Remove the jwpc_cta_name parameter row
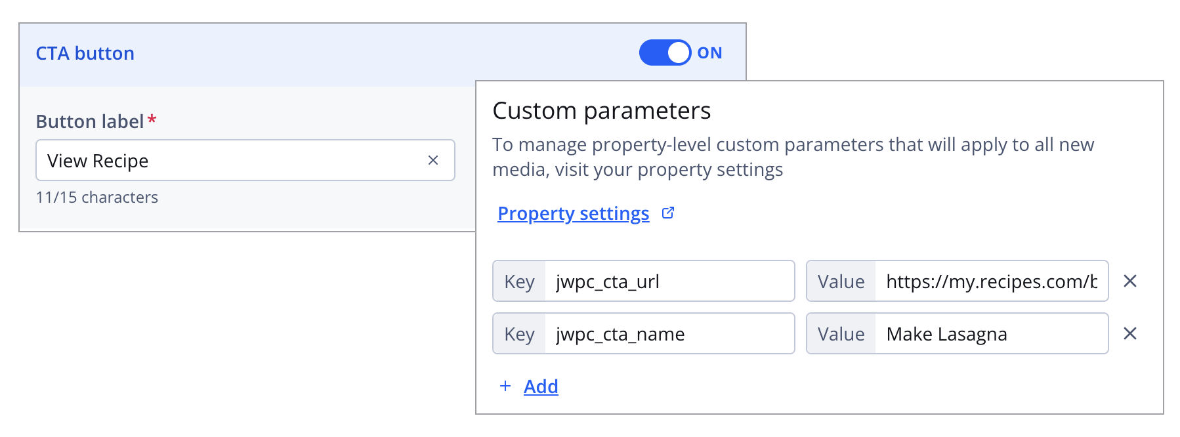The height and width of the screenshot is (437, 1180). pos(1131,333)
